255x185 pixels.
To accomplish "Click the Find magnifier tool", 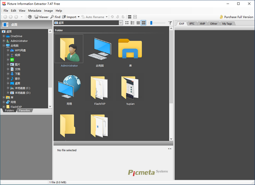I will (x=55, y=17).
